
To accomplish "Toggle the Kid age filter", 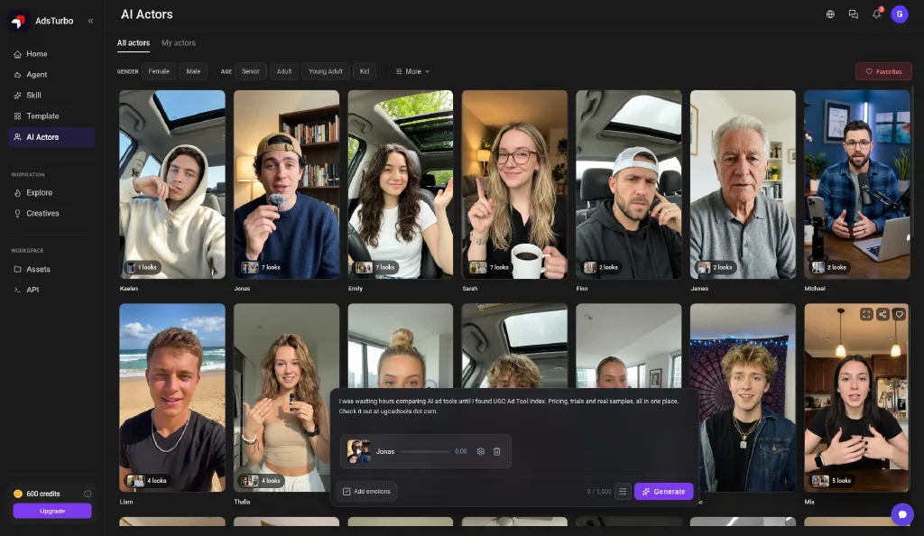I will (x=365, y=71).
